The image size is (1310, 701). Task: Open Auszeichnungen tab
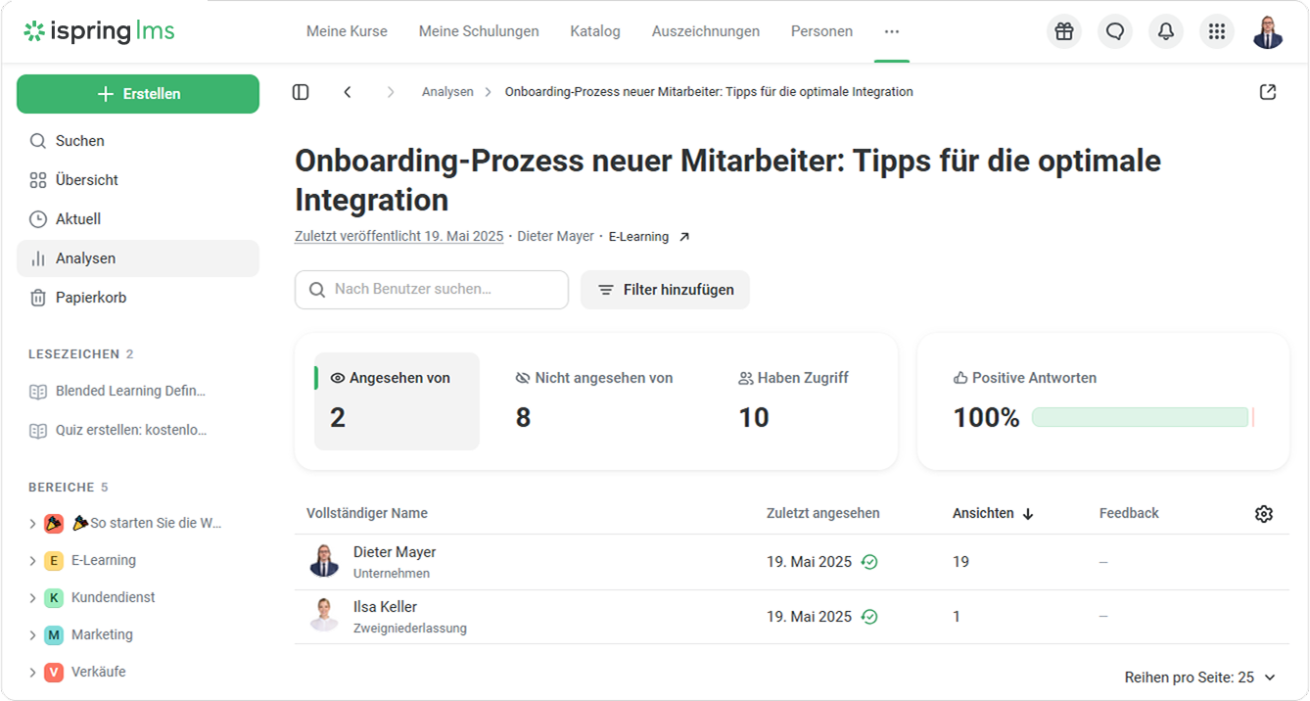(706, 31)
